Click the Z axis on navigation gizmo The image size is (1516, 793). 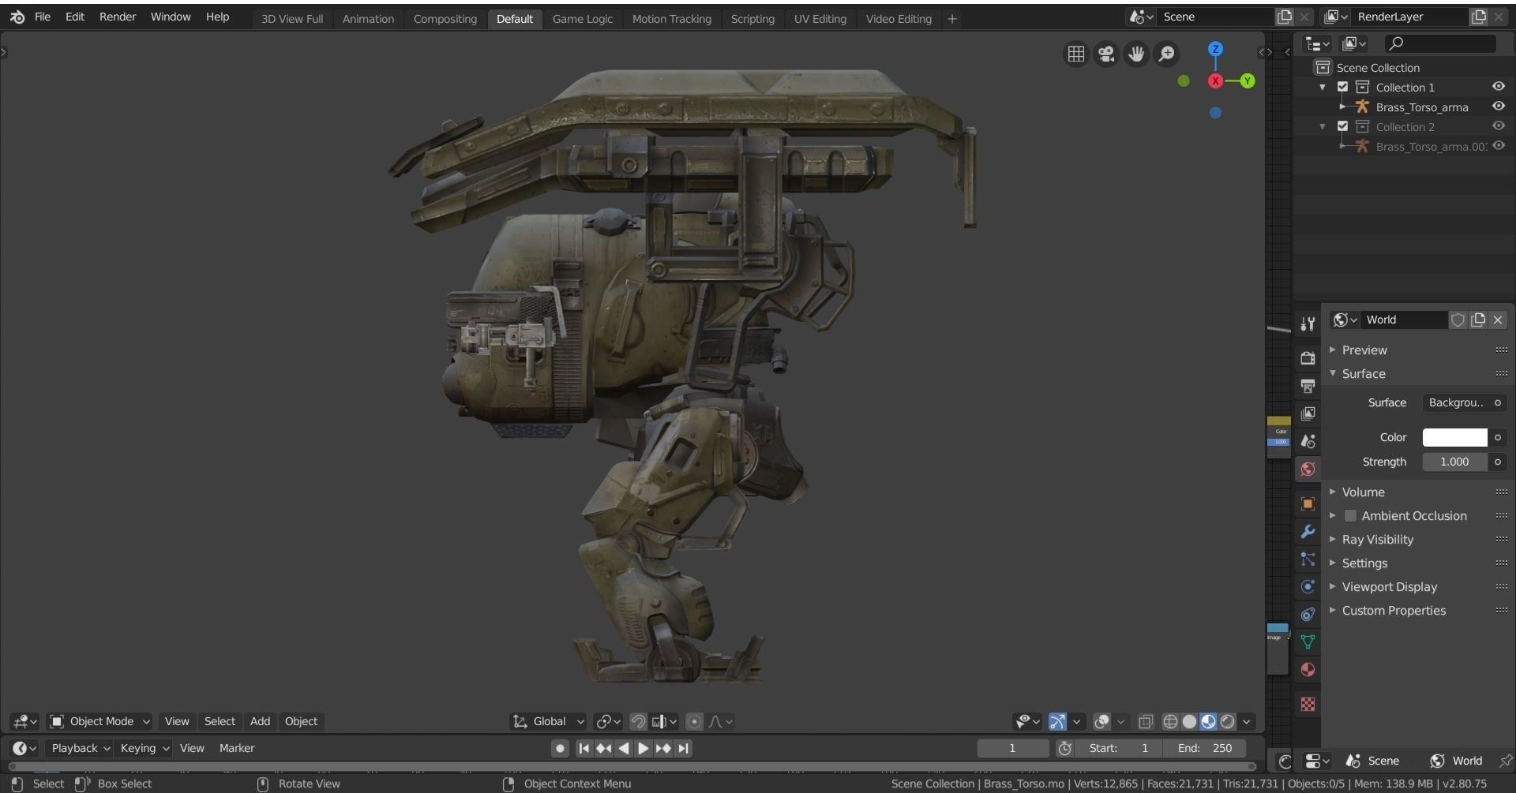tap(1216, 49)
